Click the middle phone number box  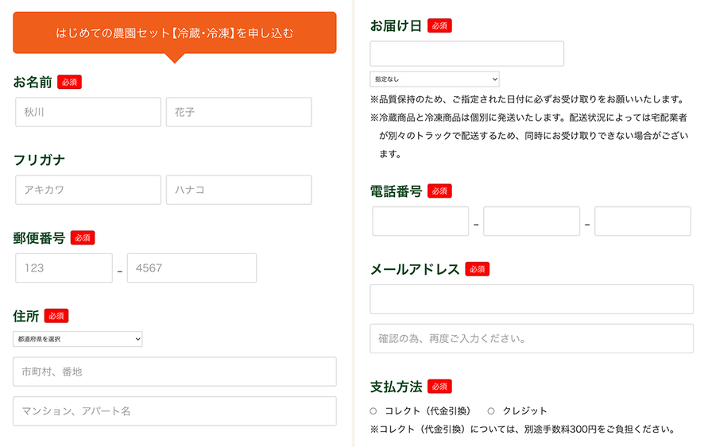coord(532,222)
